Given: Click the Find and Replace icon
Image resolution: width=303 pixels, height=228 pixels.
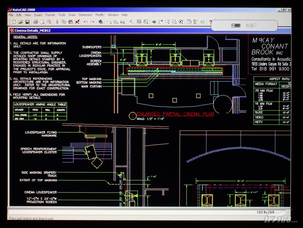Looking at the screenshot, I should 49,22.
